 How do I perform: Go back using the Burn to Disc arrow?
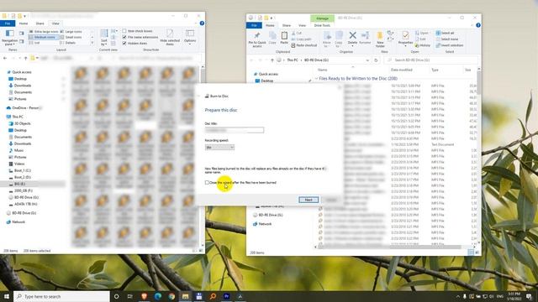click(199, 96)
